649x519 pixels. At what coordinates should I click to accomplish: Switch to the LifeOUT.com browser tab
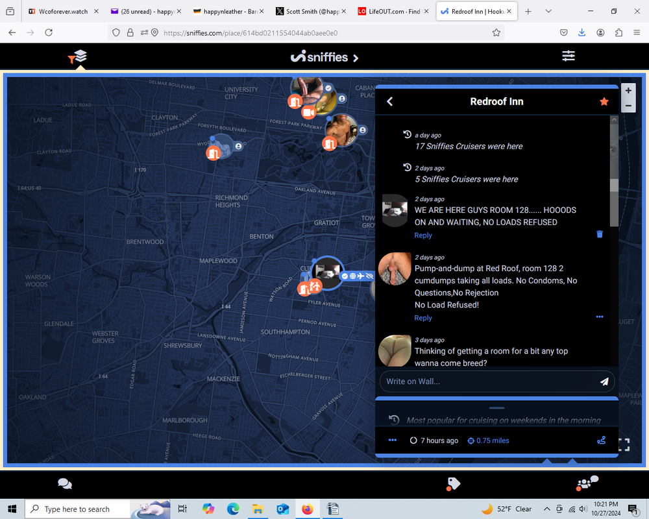[x=390, y=11]
